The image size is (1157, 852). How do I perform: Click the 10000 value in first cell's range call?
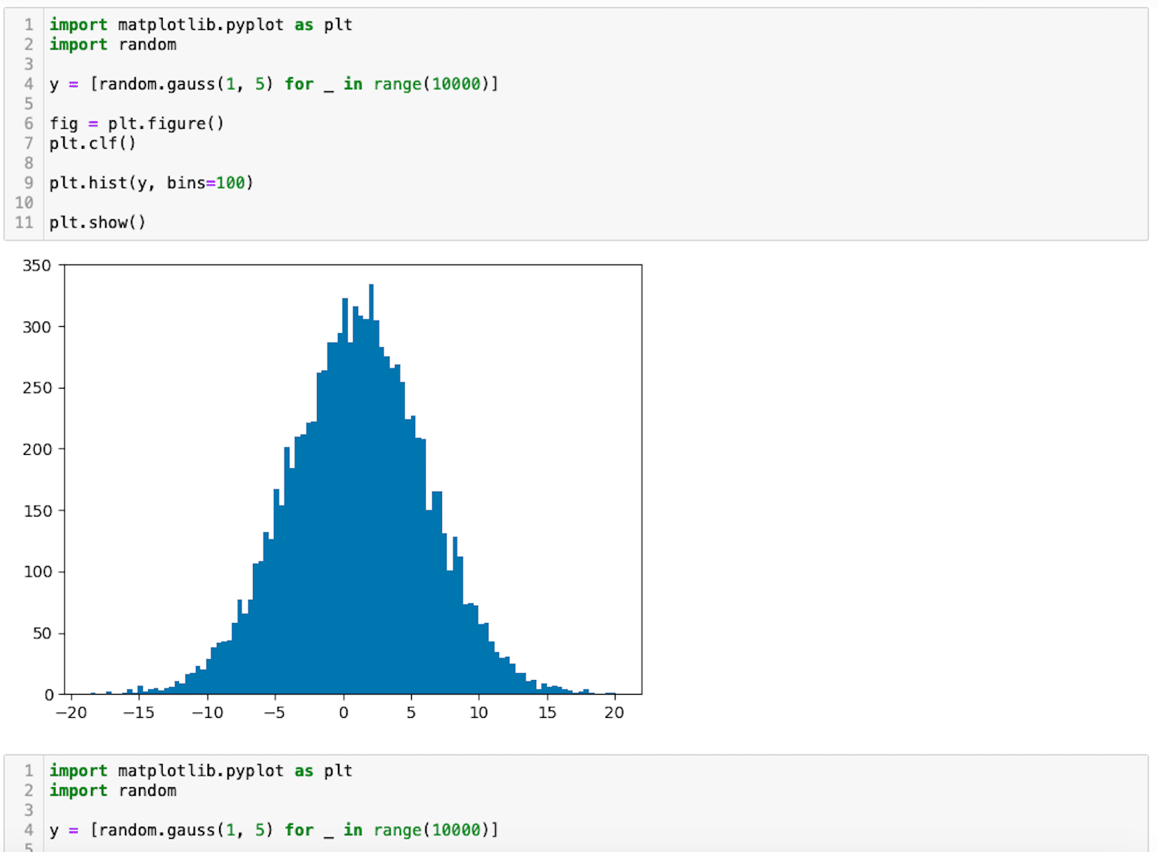[x=456, y=84]
